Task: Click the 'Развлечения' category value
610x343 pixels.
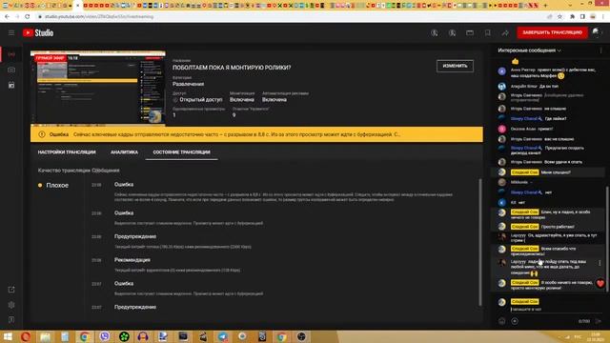Action: click(188, 84)
